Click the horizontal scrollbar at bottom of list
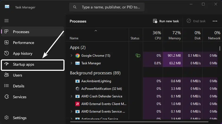This screenshot has height=124, width=222. (139, 122)
